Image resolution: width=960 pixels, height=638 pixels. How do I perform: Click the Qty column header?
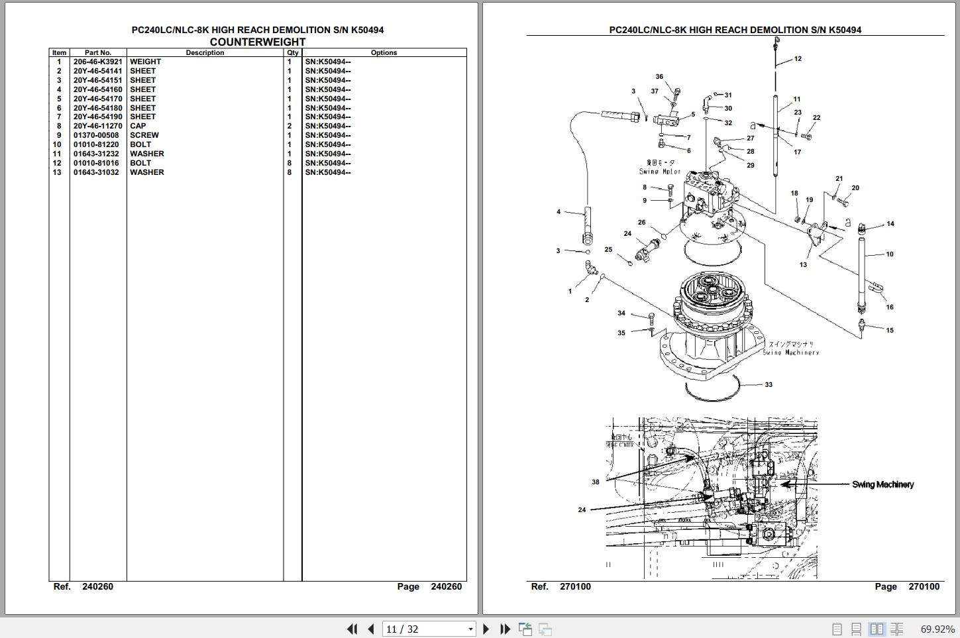tap(293, 53)
